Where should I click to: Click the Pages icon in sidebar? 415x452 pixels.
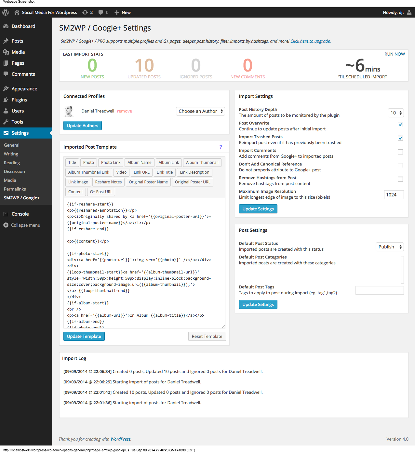[x=6, y=63]
